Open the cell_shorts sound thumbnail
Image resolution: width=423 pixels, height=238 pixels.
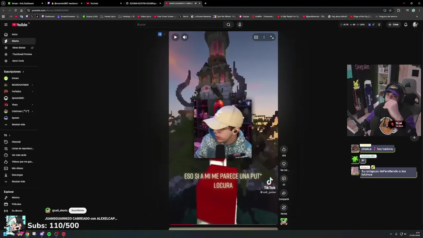point(284,221)
